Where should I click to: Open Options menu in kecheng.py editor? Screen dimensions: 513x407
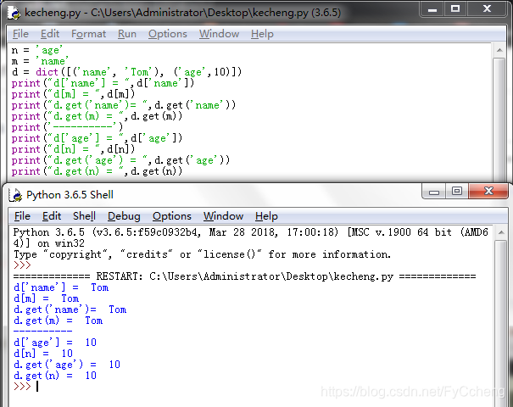pyautogui.click(x=168, y=34)
